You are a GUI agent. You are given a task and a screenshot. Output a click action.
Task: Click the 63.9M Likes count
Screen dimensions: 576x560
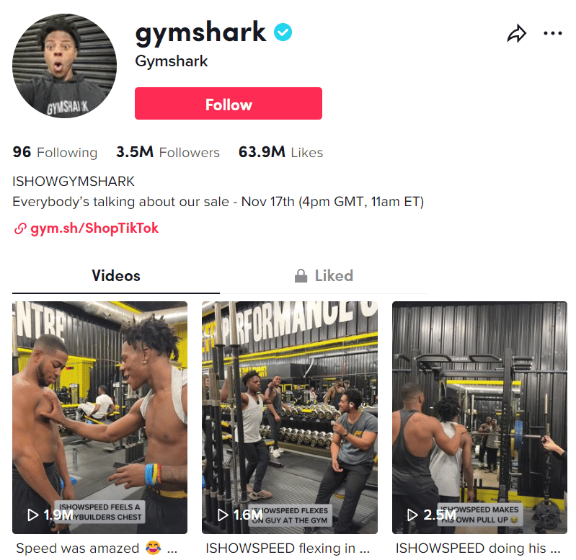tap(280, 152)
